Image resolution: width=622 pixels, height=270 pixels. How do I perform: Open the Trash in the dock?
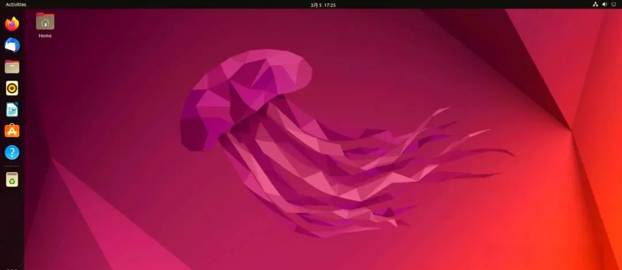(12, 179)
